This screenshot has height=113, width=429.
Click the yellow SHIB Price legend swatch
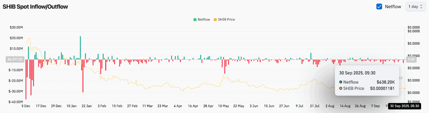pos(215,19)
